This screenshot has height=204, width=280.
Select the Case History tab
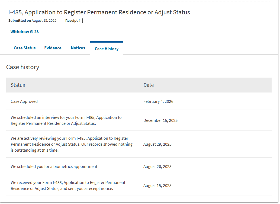point(107,49)
